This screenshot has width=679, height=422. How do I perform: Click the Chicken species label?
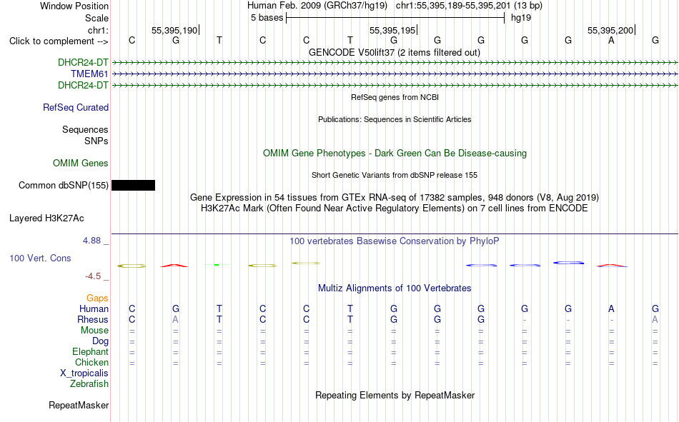(91, 362)
